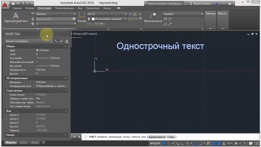Click the wrench customize icon on command line
Image resolution: width=261 pixels, height=147 pixels.
click(x=79, y=137)
